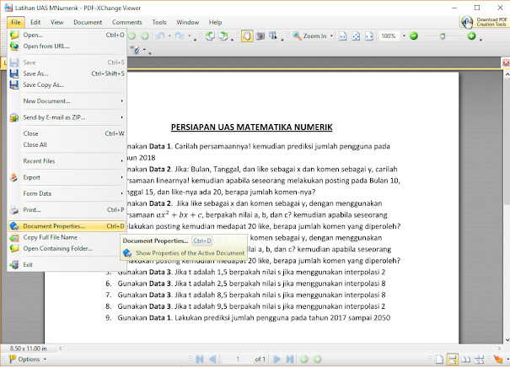Click the page number input field
The image size is (510, 368).
coord(238,359)
